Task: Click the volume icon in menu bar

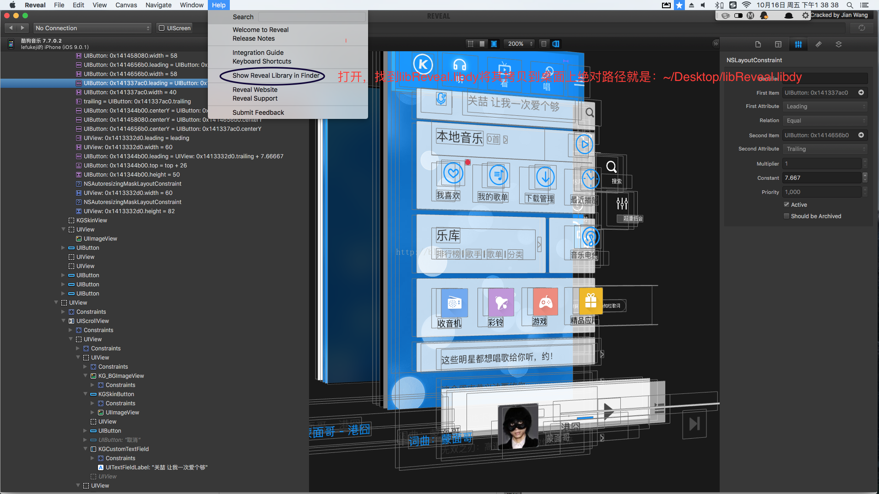Action: [703, 5]
